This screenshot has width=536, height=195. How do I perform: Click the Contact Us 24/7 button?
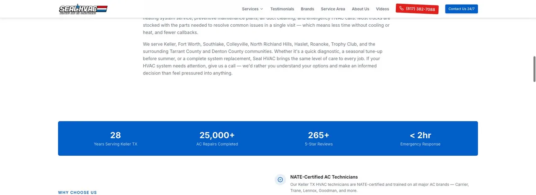(461, 9)
